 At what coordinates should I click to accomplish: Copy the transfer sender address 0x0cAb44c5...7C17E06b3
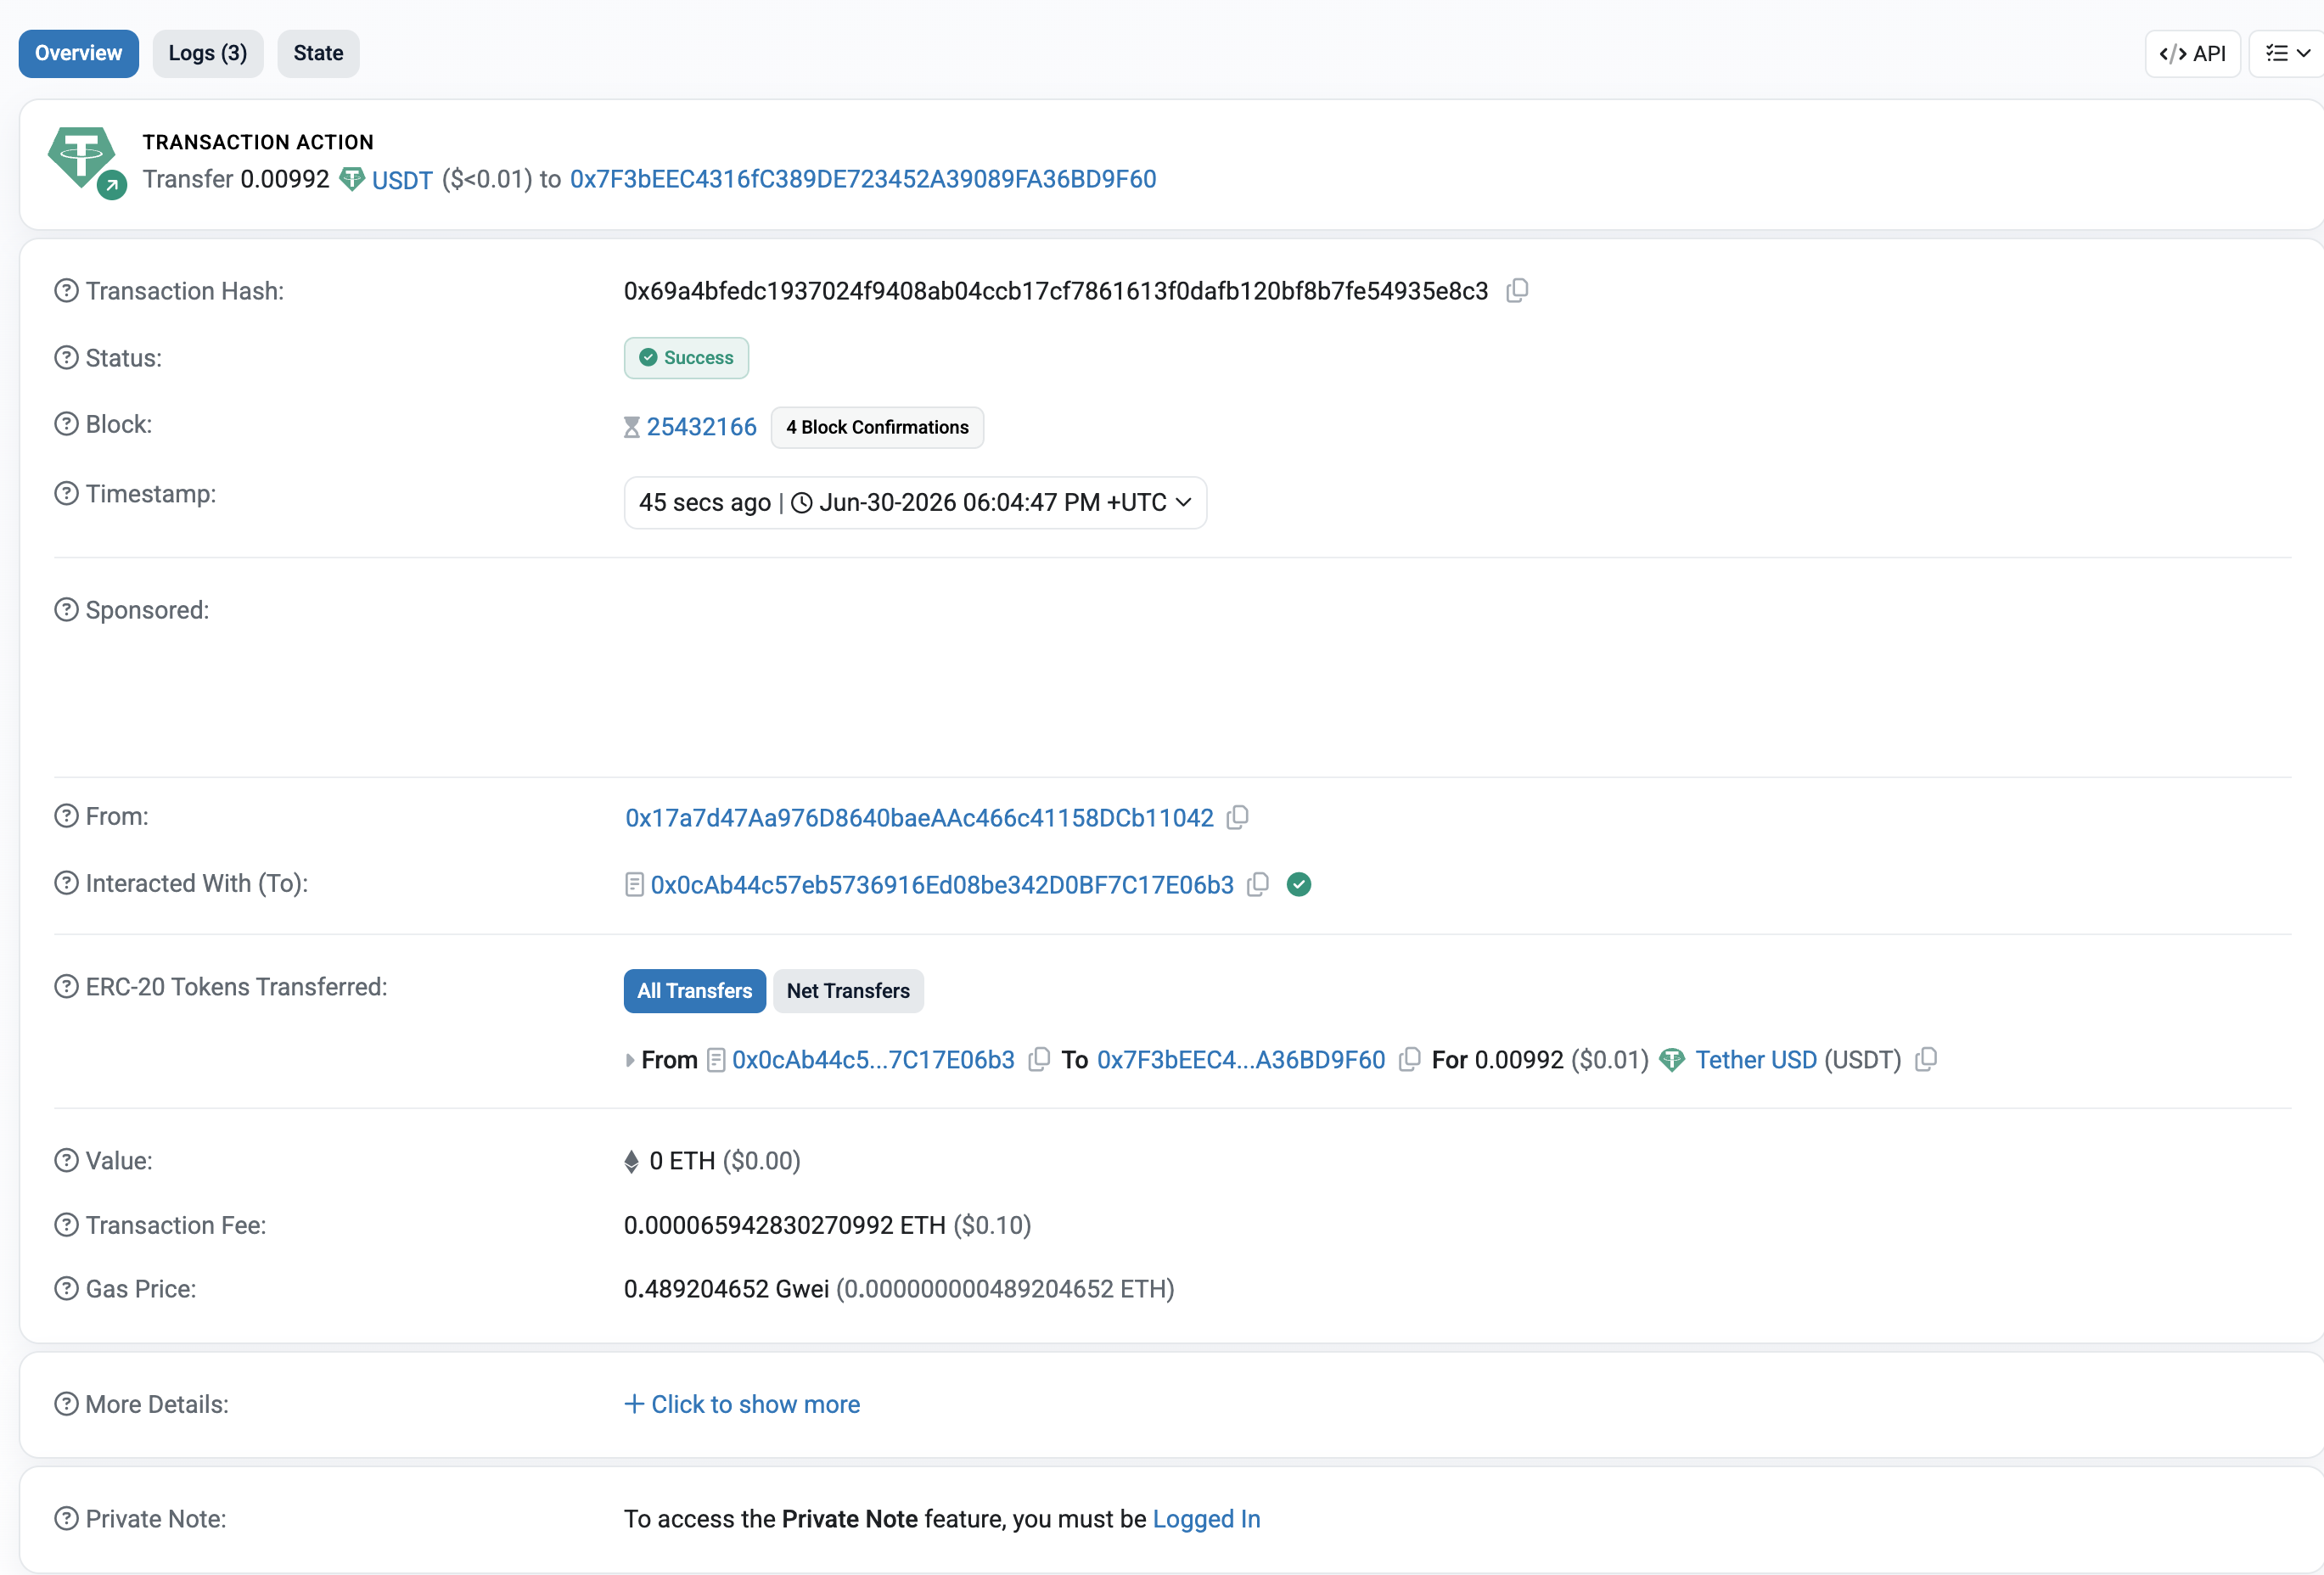coord(1039,1059)
